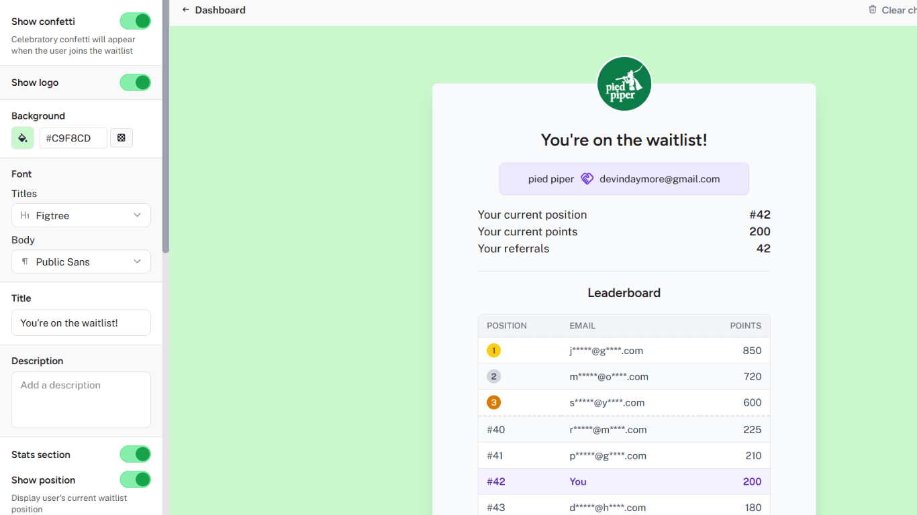Click email r*****@m****.com in leaderboard
This screenshot has height=515, width=917.
(608, 430)
